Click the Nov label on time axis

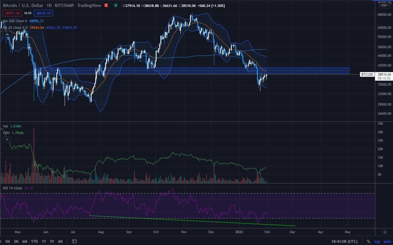click(x=184, y=232)
